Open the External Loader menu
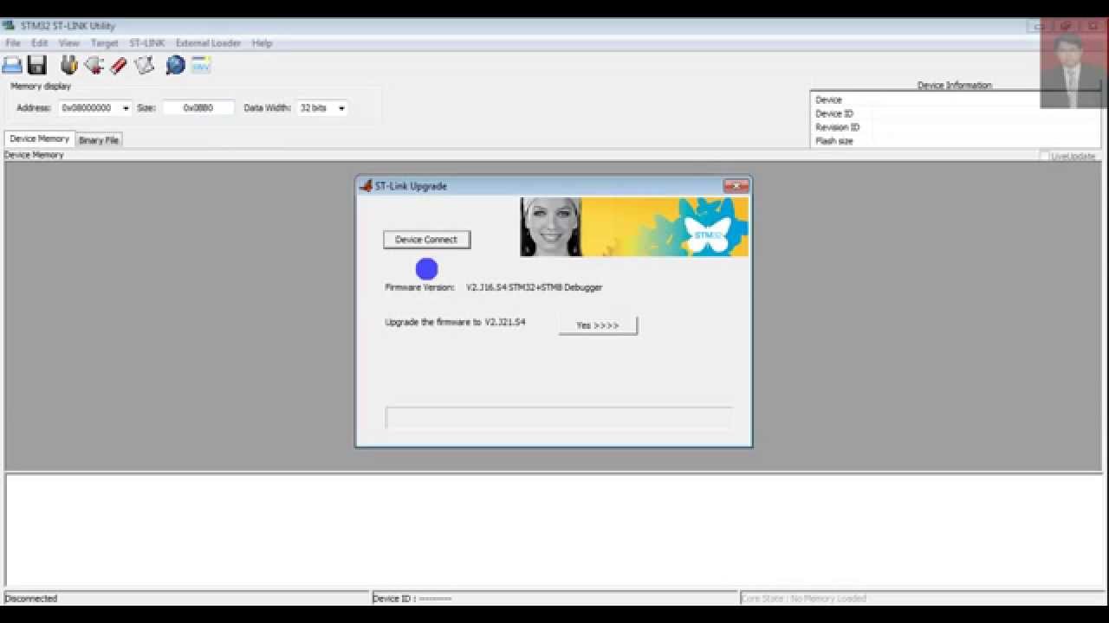Screen dimensions: 1109x623 click(208, 43)
